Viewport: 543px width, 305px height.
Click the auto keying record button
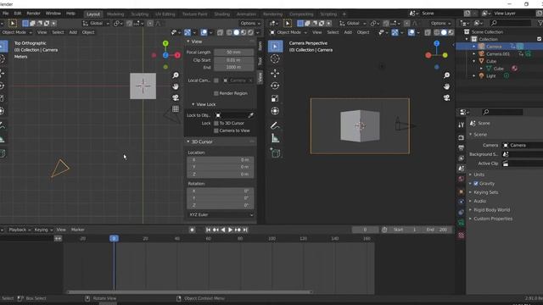(192, 230)
